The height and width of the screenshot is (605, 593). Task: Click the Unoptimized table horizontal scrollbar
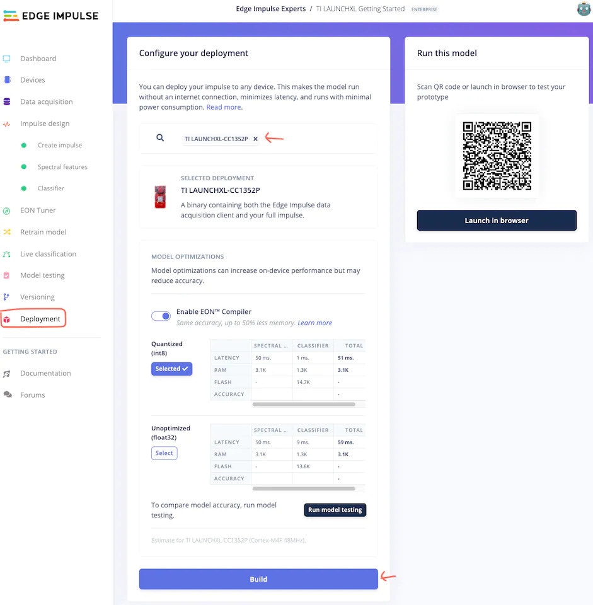tap(304, 488)
